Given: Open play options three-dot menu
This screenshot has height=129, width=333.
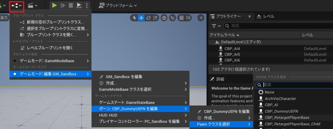Looking at the screenshot, I should point(87,6).
